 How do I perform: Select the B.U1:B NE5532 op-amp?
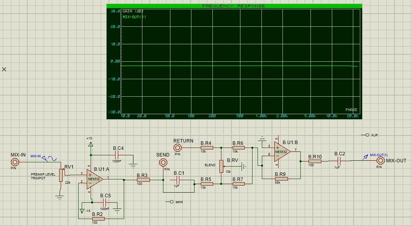tap(282, 152)
